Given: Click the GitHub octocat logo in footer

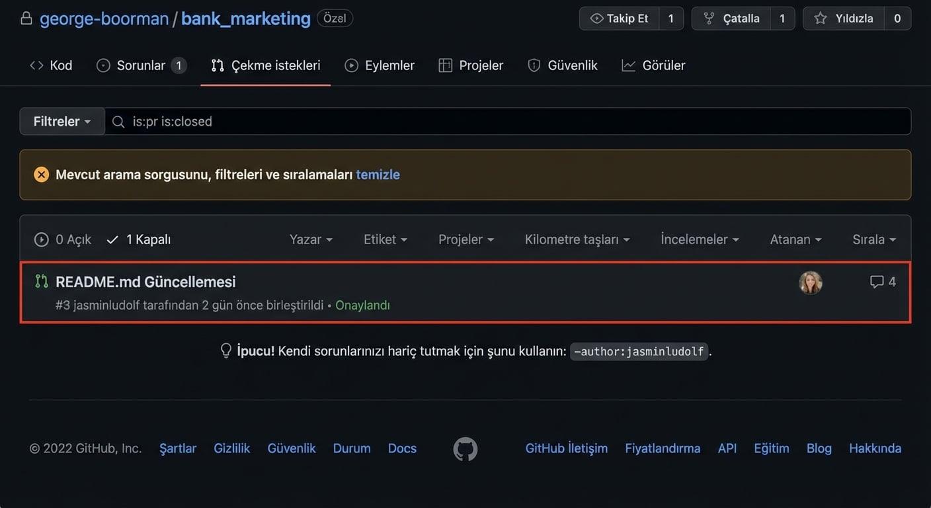Looking at the screenshot, I should tap(465, 448).
